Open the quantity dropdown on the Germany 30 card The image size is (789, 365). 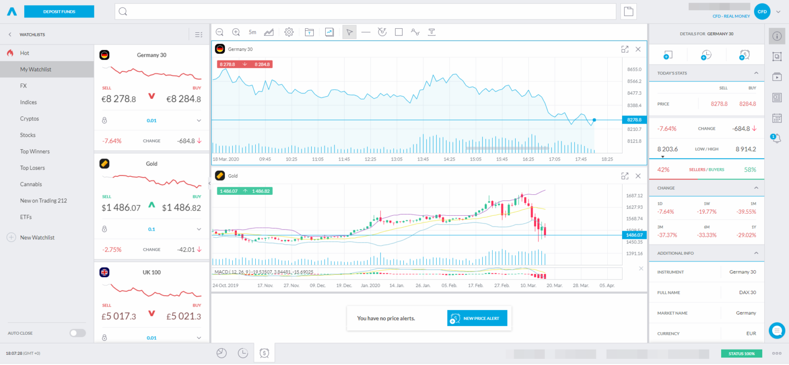click(198, 120)
